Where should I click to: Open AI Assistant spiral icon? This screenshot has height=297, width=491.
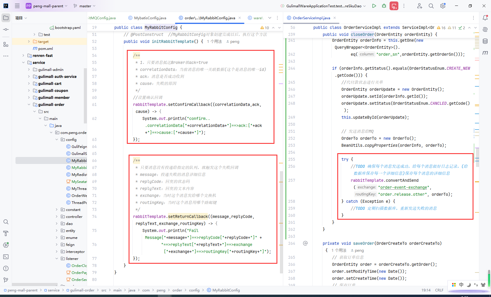coord(485,29)
